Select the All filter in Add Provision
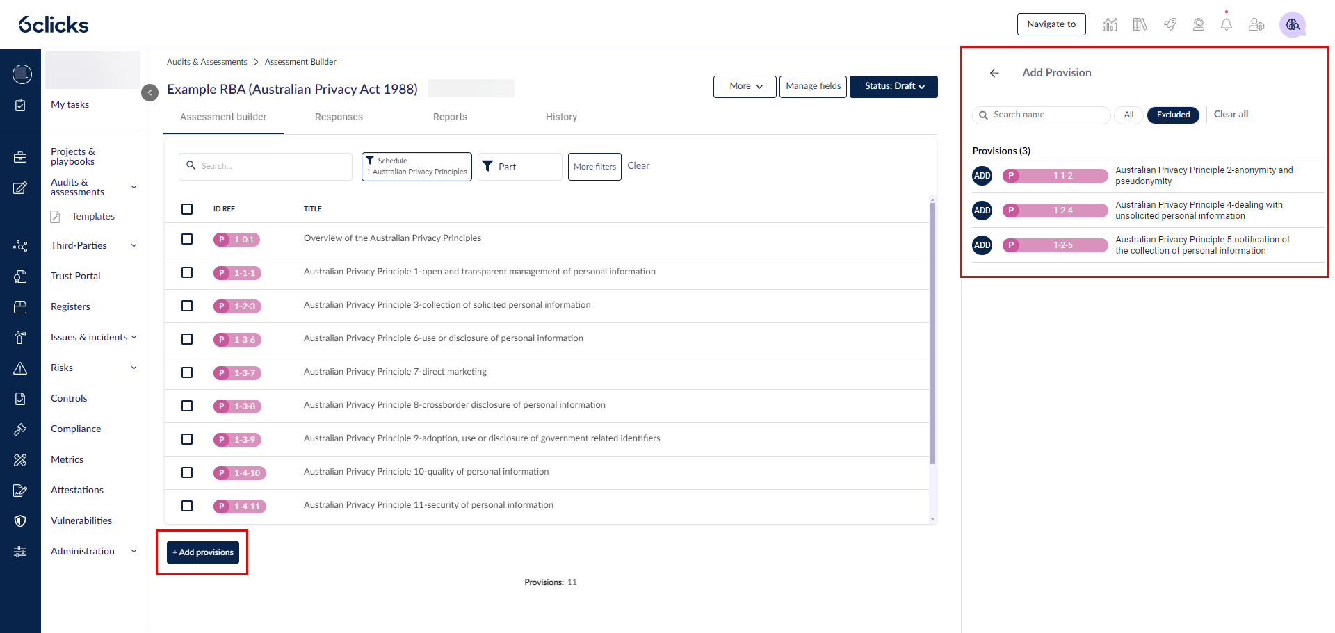This screenshot has height=633, width=1335. coord(1128,115)
